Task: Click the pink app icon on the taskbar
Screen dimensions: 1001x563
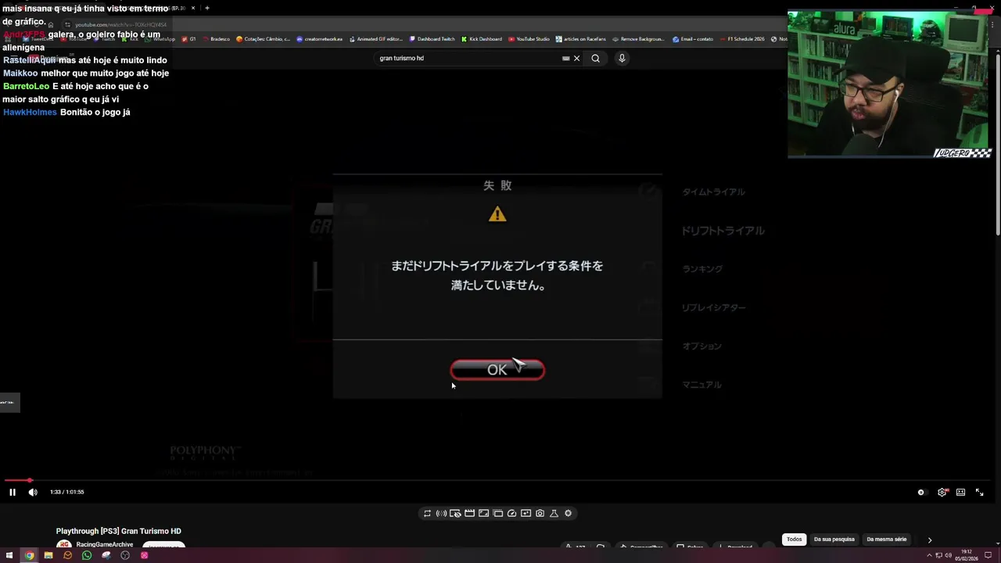Action: tap(144, 555)
